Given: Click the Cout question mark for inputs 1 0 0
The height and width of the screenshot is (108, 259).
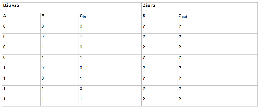Looking at the screenshot, I should pyautogui.click(x=180, y=68).
